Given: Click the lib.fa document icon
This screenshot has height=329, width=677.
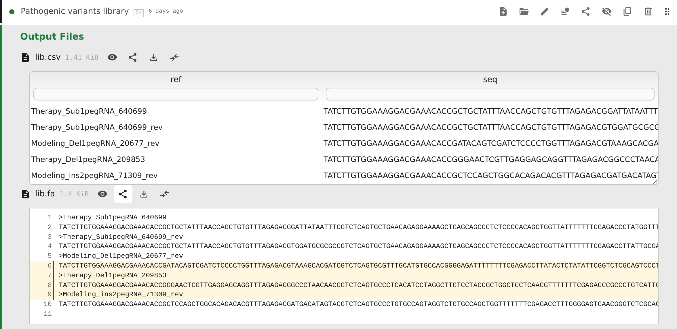Looking at the screenshot, I should coord(25,194).
